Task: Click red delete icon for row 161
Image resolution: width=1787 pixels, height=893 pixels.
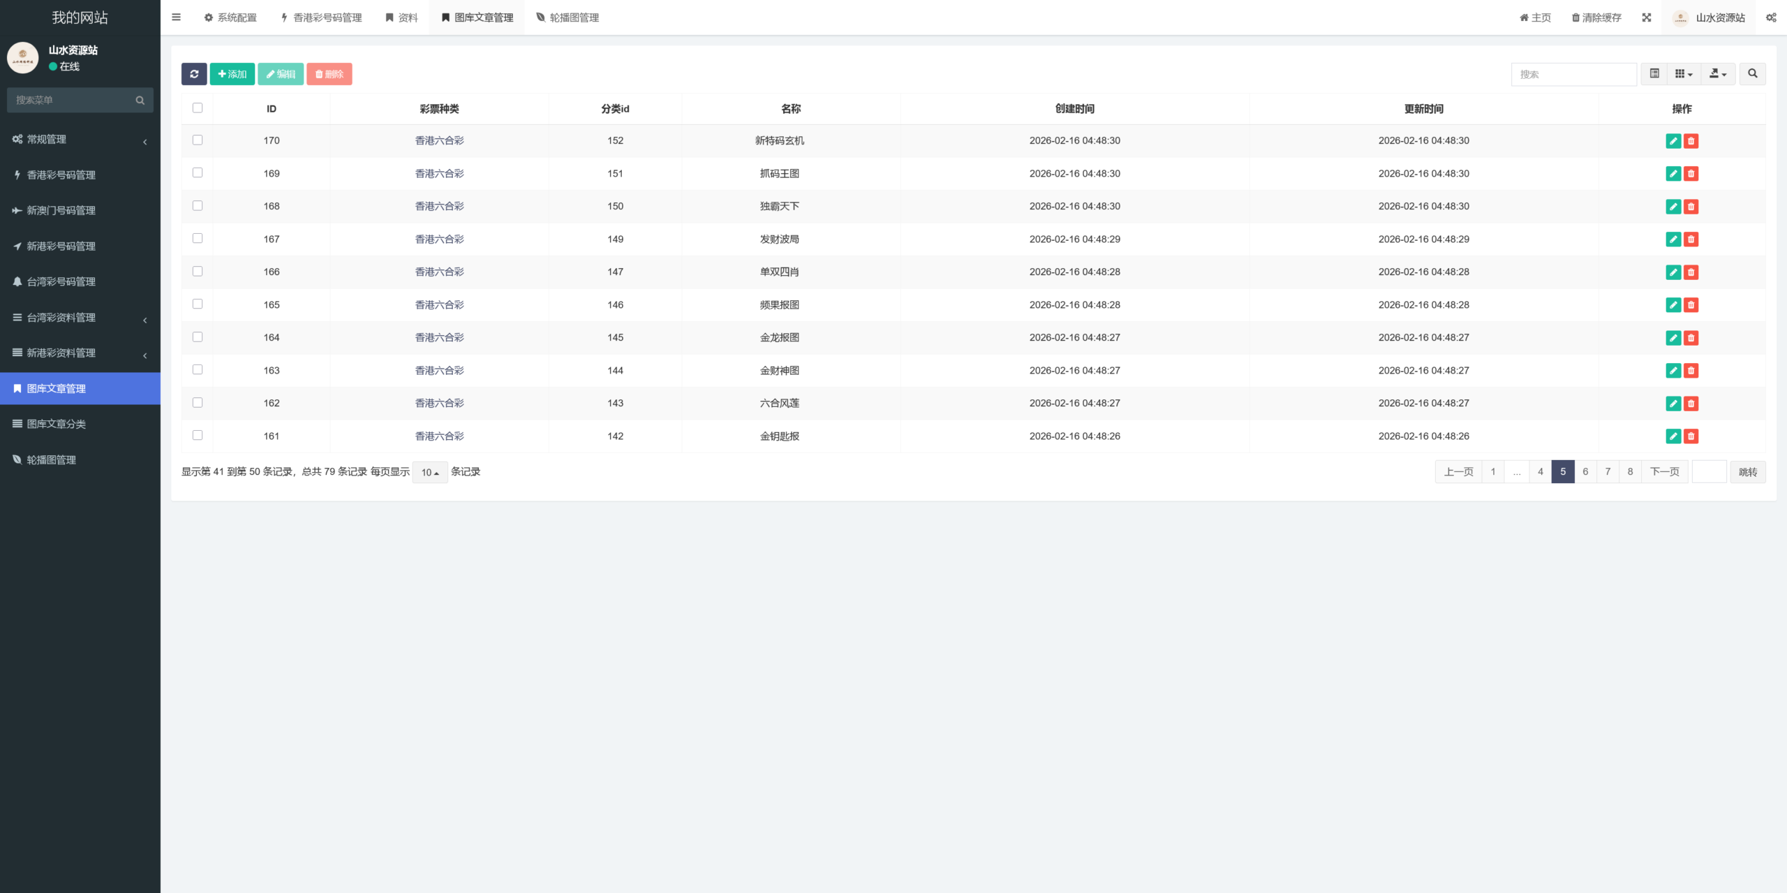Action: click(1691, 436)
